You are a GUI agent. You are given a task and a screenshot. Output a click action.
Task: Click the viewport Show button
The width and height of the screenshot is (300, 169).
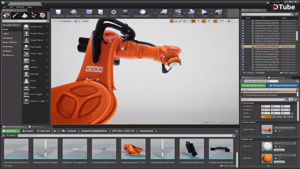click(86, 21)
